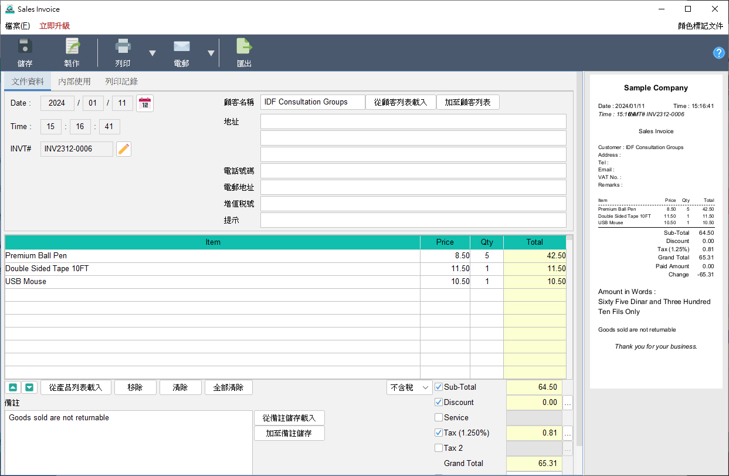Image resolution: width=729 pixels, height=476 pixels.
Task: Click 從備註儲存載入 button
Action: (x=289, y=418)
